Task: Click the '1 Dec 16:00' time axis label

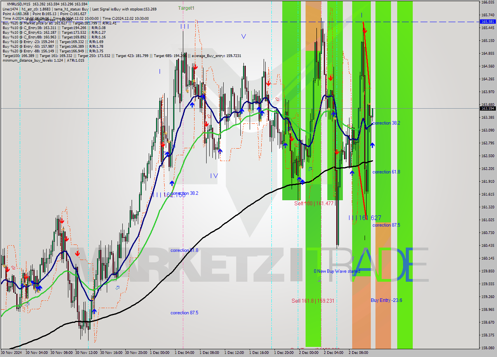Action: pyautogui.click(x=259, y=353)
